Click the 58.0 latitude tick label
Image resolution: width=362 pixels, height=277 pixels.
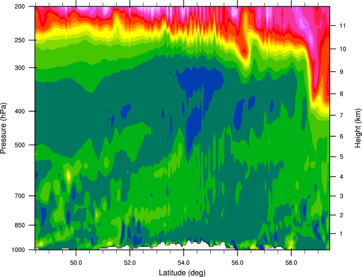(x=291, y=263)
